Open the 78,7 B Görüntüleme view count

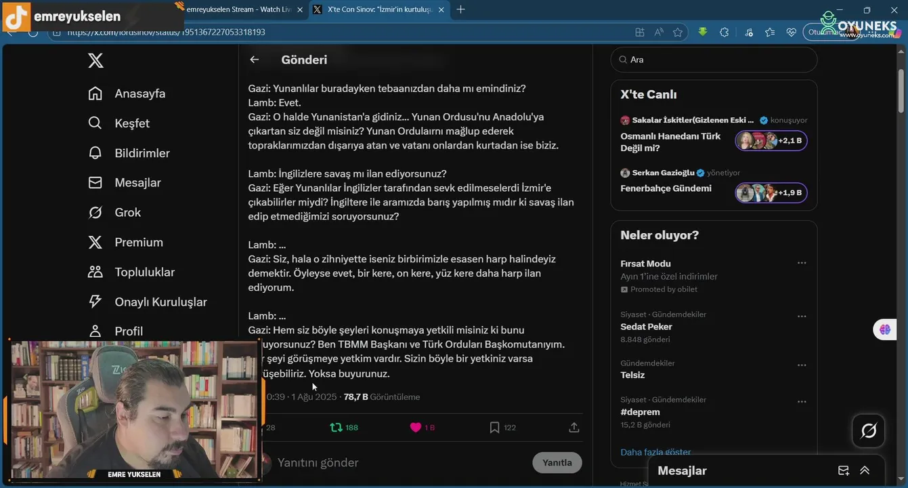(382, 397)
